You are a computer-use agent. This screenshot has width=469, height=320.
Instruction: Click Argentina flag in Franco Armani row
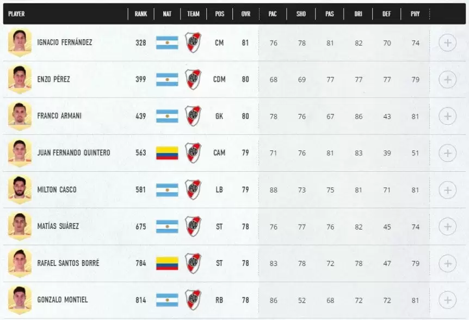click(x=167, y=116)
